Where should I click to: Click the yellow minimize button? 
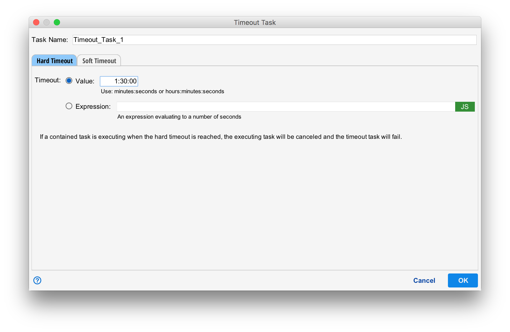(47, 22)
